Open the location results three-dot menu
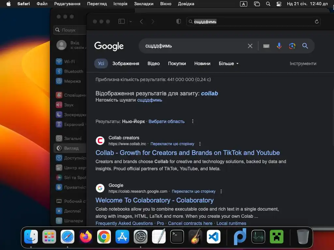Image resolution: width=334 pixels, height=250 pixels. 192,121
